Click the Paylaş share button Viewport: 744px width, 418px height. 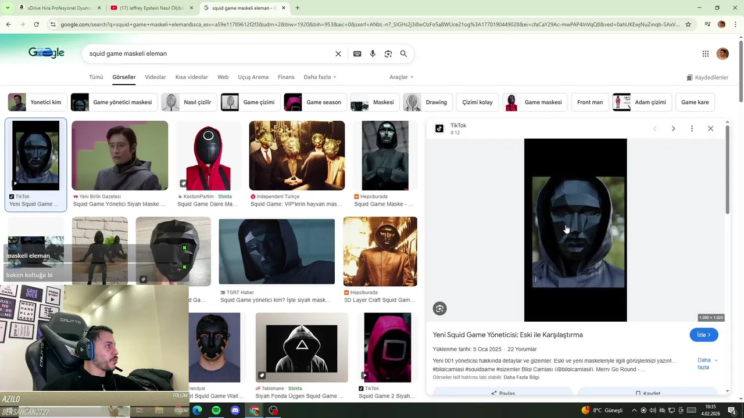click(x=503, y=393)
